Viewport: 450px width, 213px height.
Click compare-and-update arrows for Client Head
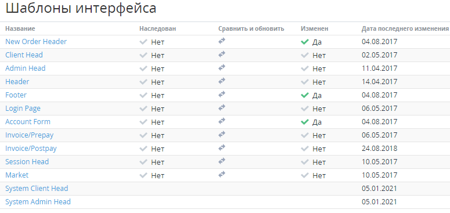point(222,54)
